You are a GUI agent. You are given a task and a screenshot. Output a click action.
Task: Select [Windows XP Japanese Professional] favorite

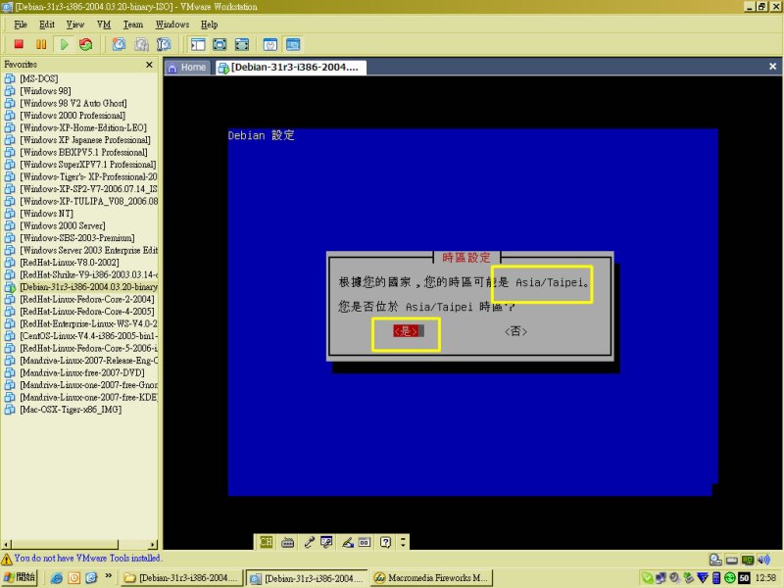tap(85, 140)
